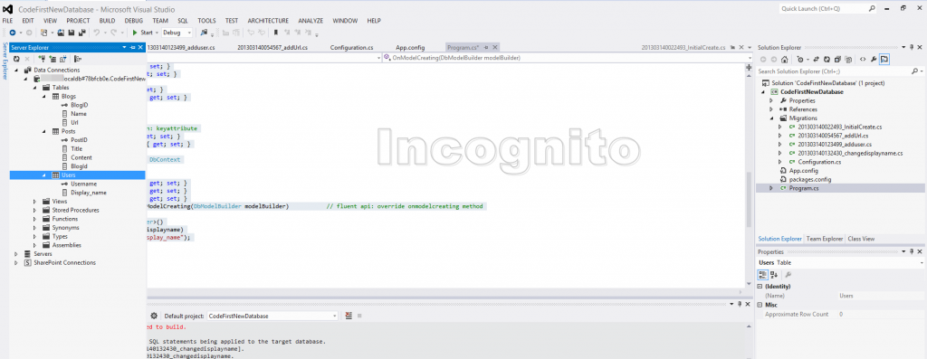
Task: Expand the Properties node under CodeFirstNewDatabase
Action: tap(771, 100)
